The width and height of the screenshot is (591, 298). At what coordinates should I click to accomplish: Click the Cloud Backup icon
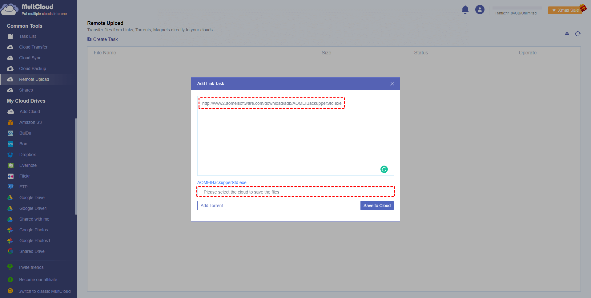click(10, 69)
